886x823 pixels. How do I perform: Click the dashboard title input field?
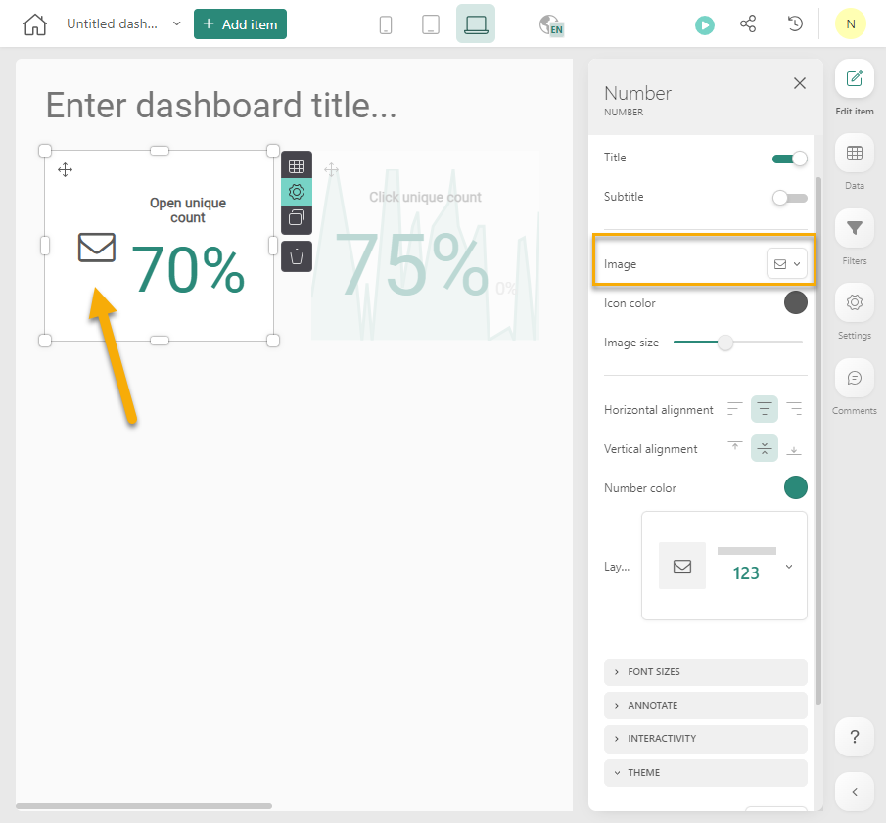[221, 106]
